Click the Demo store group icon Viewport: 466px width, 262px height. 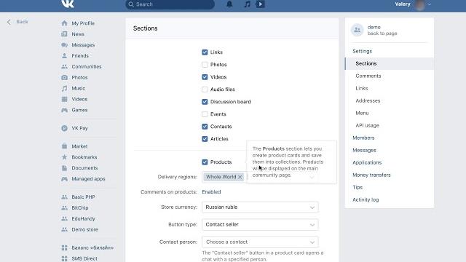tap(64, 230)
